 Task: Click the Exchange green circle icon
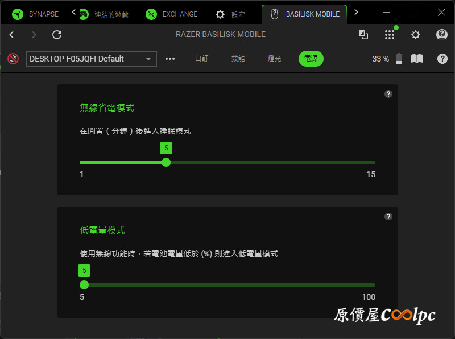point(151,14)
